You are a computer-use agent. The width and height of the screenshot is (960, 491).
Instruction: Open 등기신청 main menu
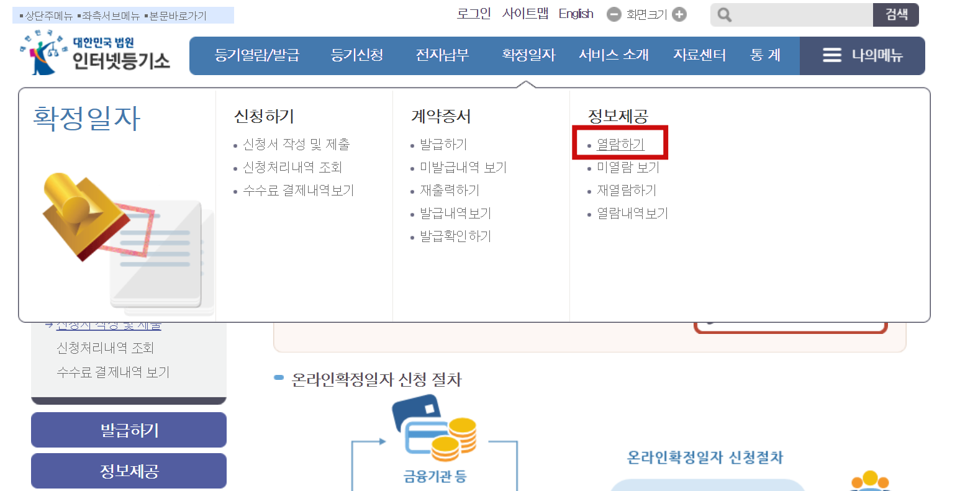[357, 55]
